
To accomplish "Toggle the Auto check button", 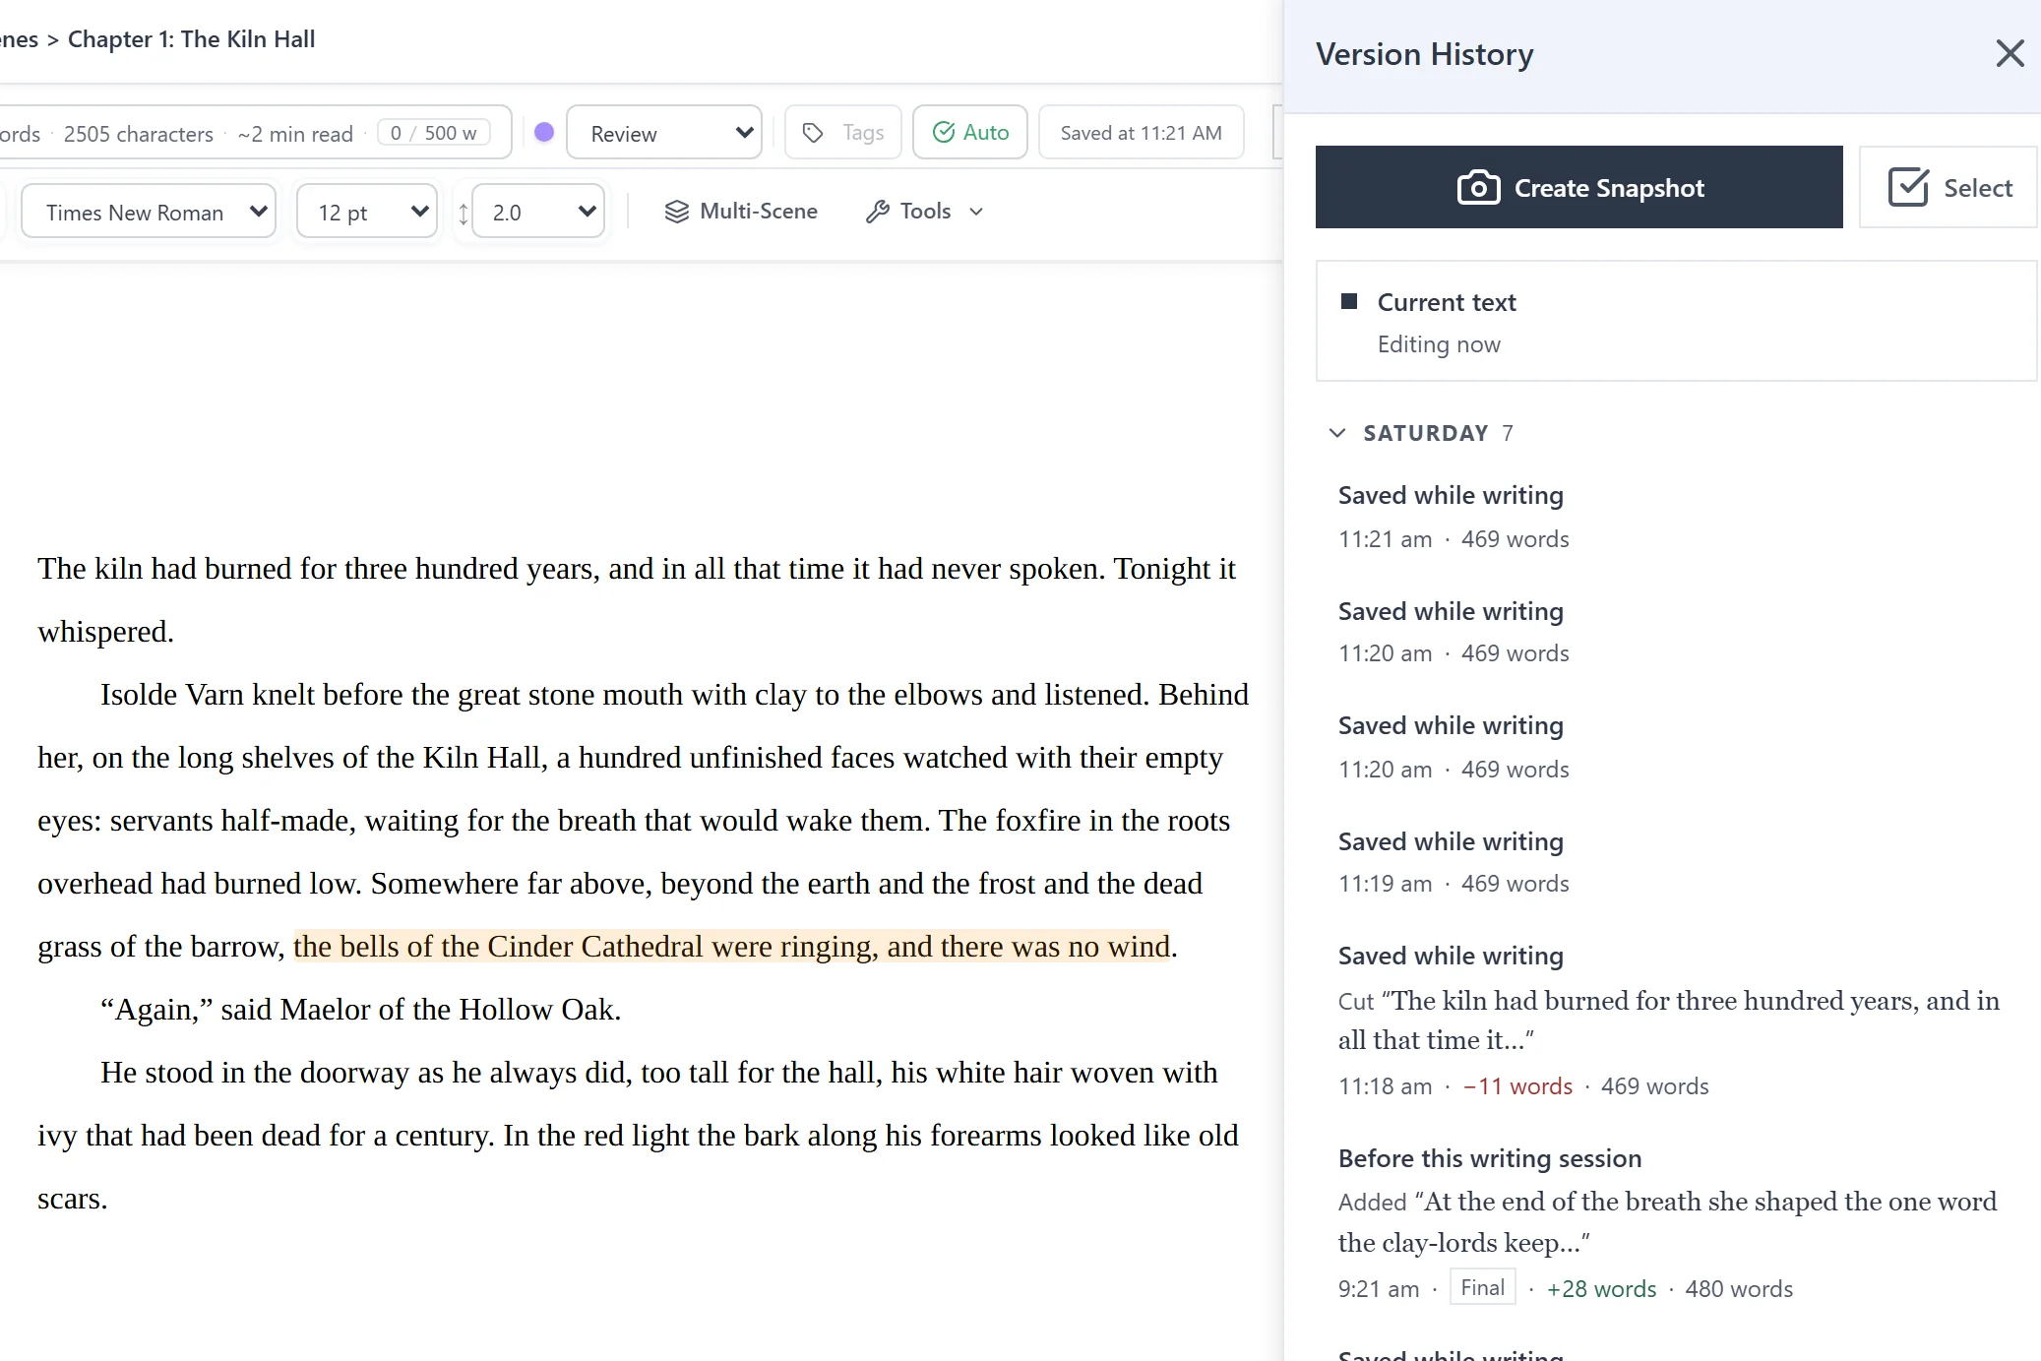I will [970, 132].
